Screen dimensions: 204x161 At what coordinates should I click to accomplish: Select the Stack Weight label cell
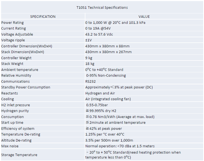coord(12,64)
